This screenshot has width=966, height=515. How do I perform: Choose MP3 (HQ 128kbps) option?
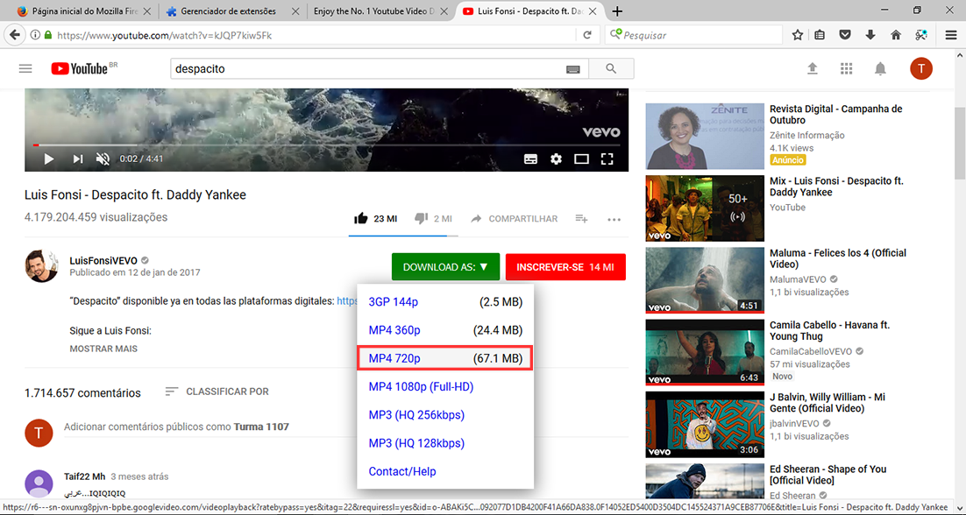point(445,443)
